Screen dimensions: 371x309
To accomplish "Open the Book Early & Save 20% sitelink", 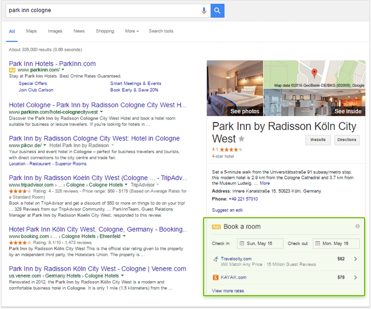I will pyautogui.click(x=134, y=90).
